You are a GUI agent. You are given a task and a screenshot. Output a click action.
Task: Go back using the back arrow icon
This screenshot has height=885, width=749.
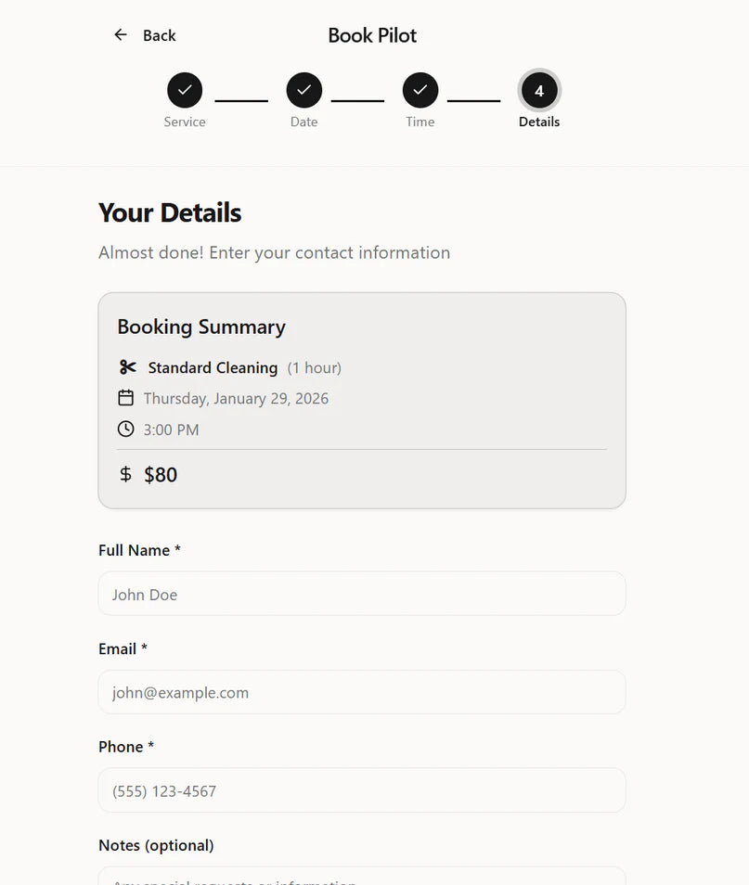[120, 34]
